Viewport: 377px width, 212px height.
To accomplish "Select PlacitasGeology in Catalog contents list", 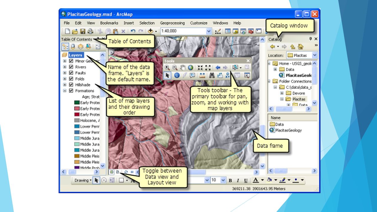I will tap(286, 130).
